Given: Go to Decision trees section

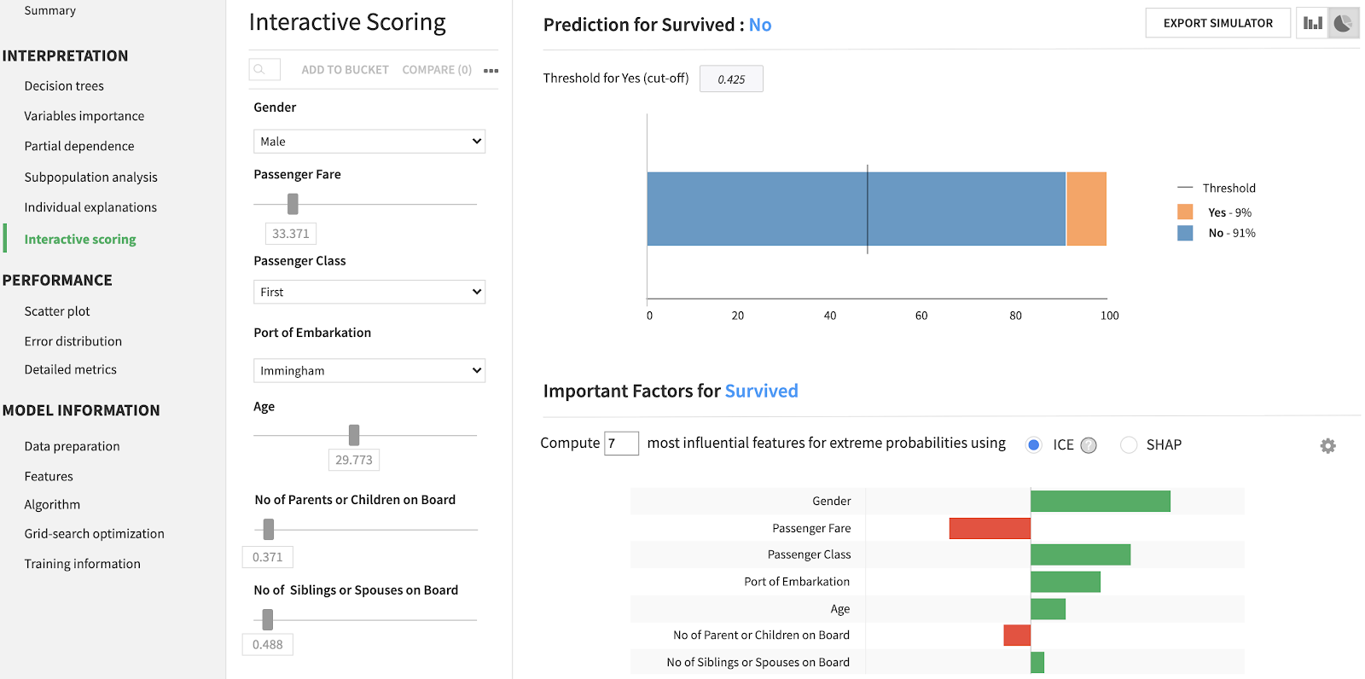Looking at the screenshot, I should coord(64,86).
